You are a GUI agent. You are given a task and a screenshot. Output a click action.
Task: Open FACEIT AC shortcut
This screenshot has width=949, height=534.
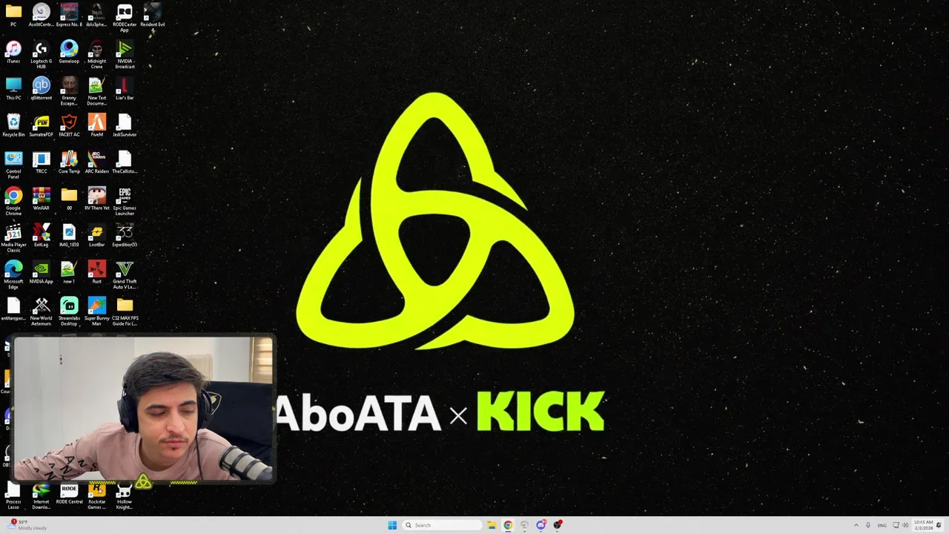(69, 126)
